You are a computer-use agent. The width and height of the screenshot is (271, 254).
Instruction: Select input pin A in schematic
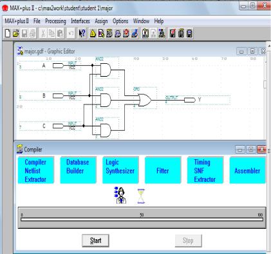(59, 66)
